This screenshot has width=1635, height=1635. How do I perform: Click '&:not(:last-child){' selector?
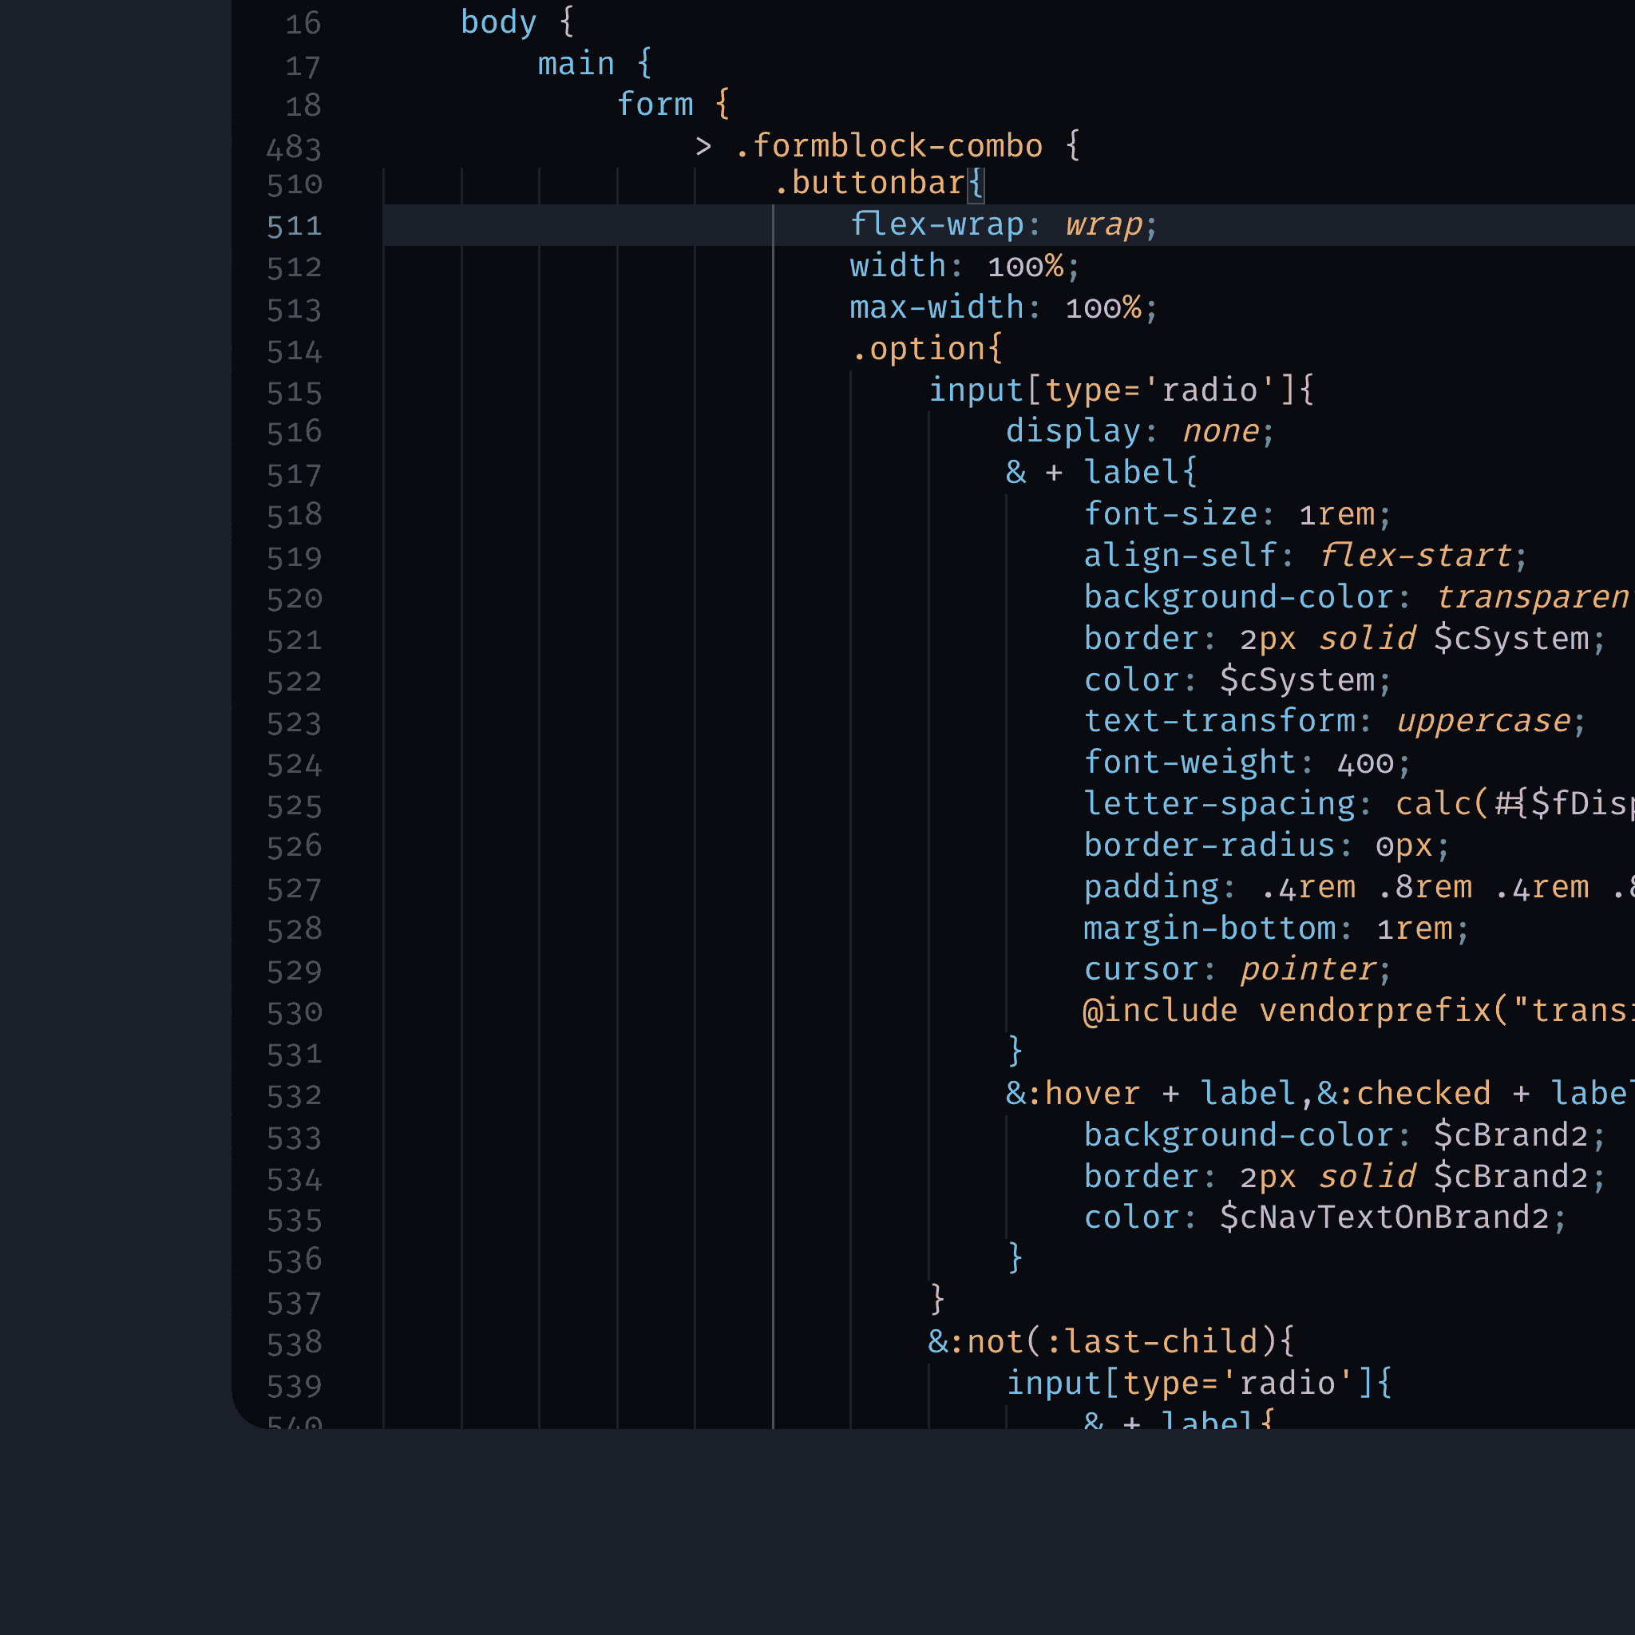(1110, 1342)
